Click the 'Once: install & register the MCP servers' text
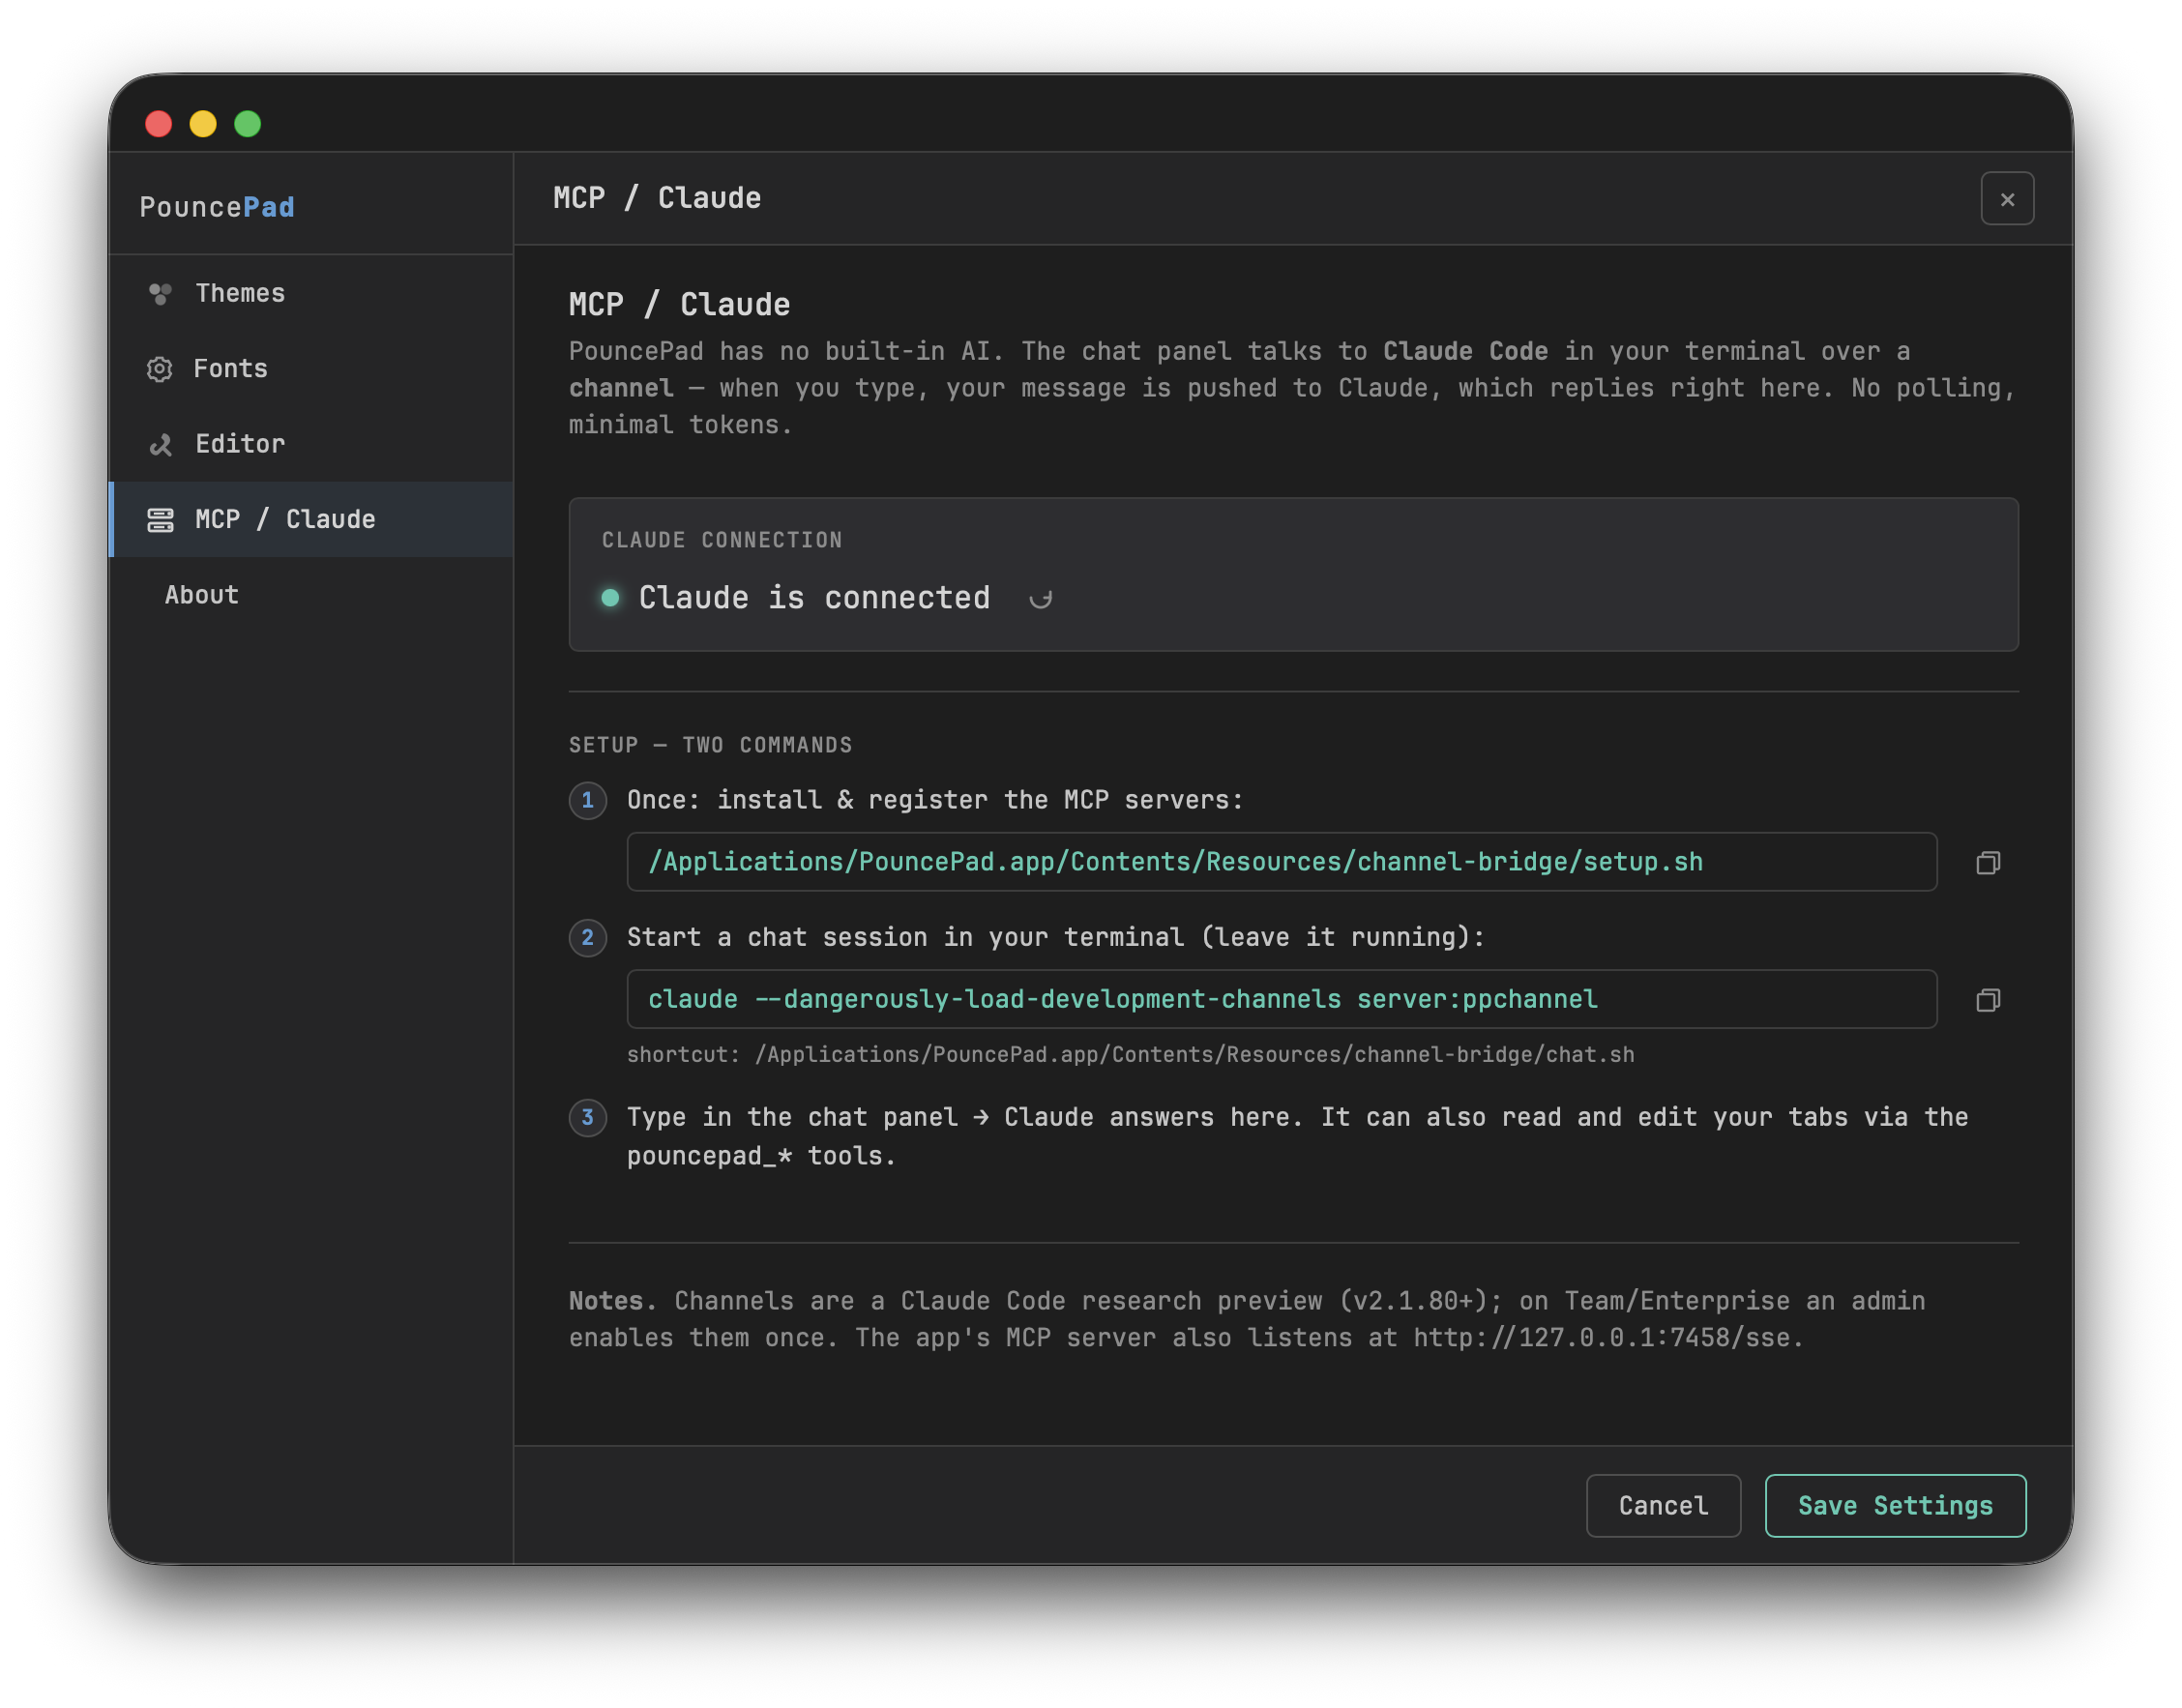Screen dimensions: 2182x1708 [x=935, y=800]
